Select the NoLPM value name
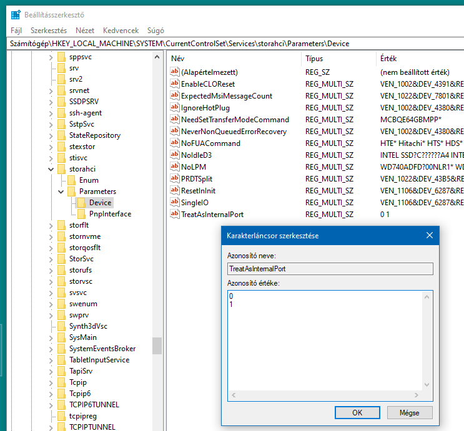This screenshot has height=431, width=464. point(194,167)
